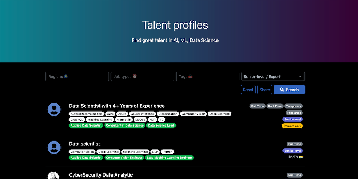
Task: Click the India flag icon
Action: [x=301, y=157]
